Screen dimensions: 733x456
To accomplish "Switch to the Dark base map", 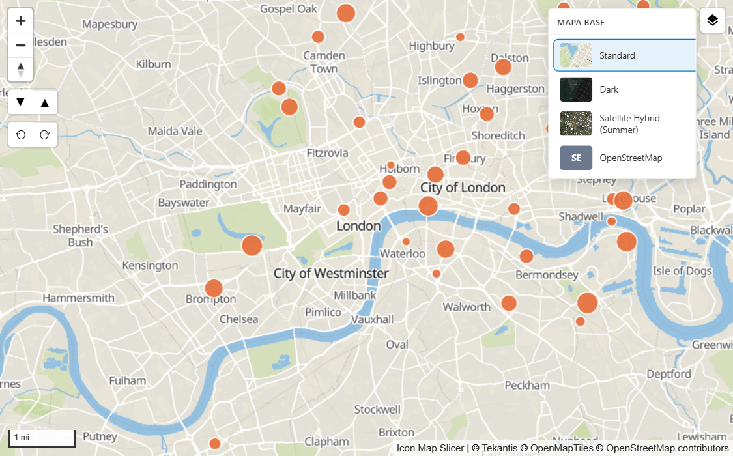I will coord(625,89).
